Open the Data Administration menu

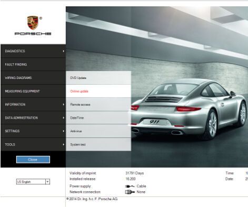33,118
